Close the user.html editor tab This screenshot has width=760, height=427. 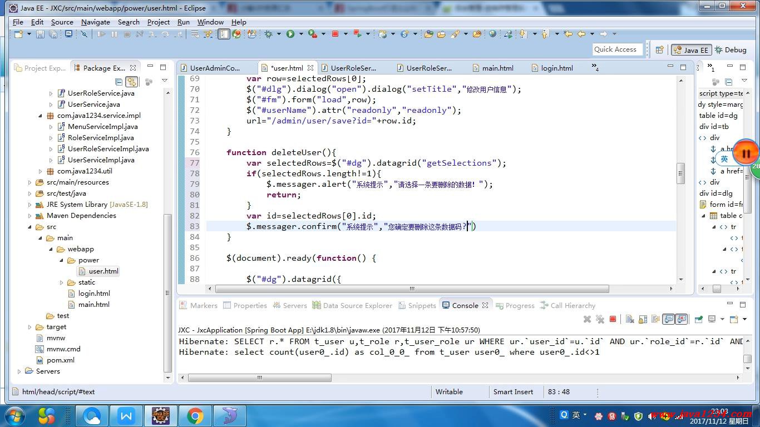[x=310, y=68]
